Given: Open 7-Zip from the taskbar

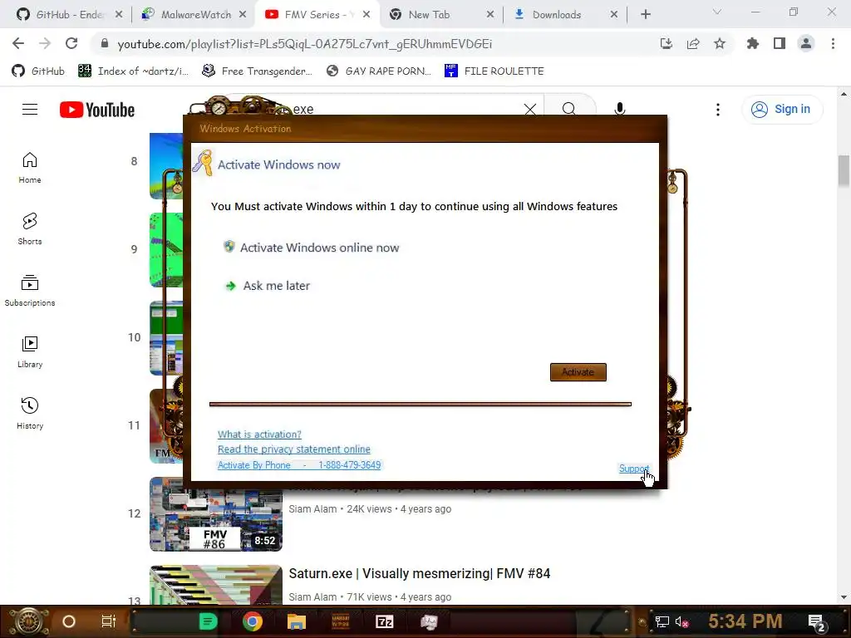Looking at the screenshot, I should [384, 621].
